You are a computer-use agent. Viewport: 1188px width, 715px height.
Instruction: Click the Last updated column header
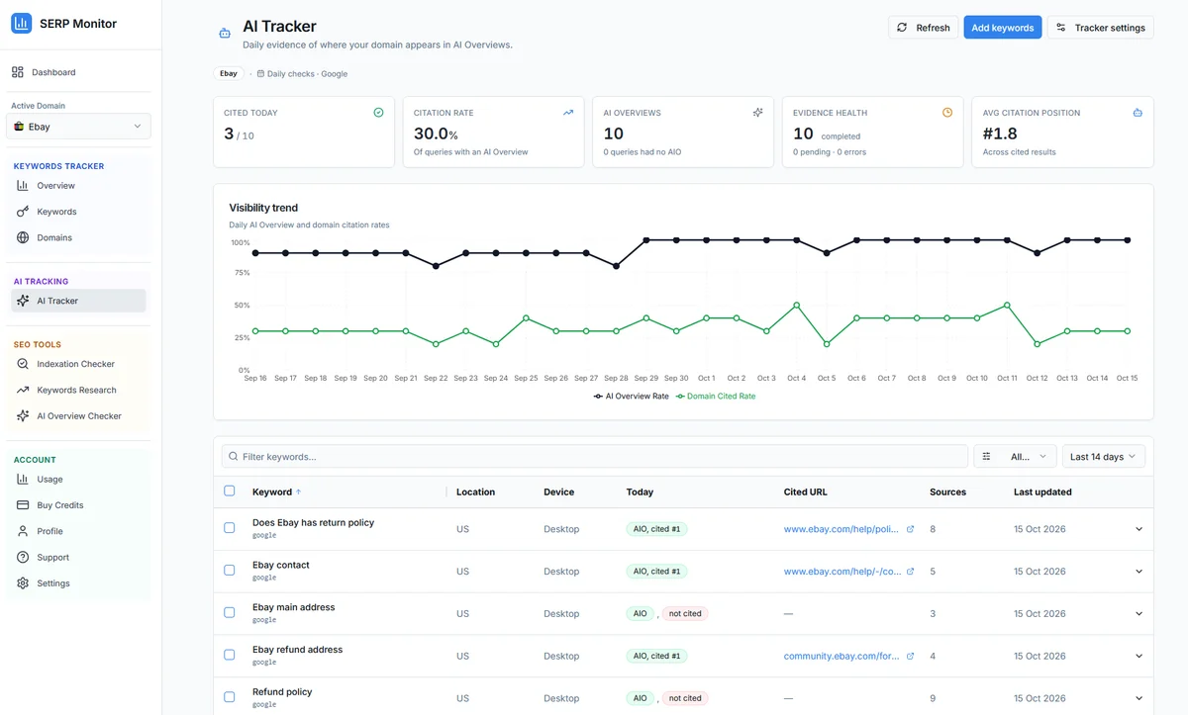[1042, 492]
